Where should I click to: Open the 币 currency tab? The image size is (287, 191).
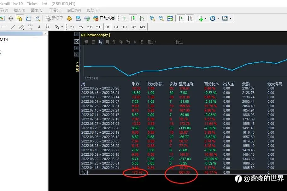pos(128,42)
